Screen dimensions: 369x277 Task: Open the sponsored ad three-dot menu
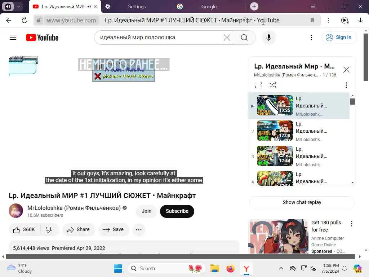coord(352,224)
